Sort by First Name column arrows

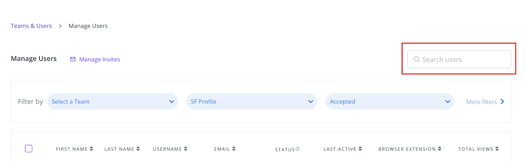point(91,149)
